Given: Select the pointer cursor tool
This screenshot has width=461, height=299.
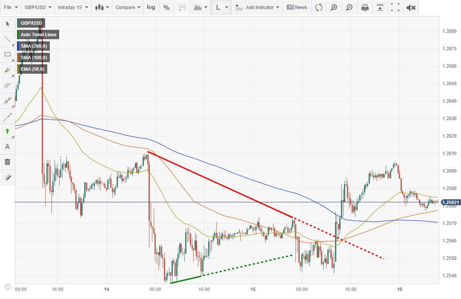Looking at the screenshot, I should tap(8, 24).
